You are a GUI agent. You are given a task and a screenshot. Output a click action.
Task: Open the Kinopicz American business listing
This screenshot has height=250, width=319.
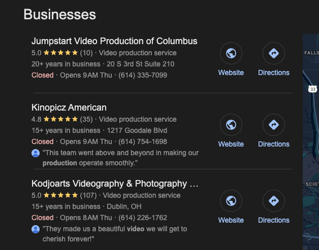69,108
